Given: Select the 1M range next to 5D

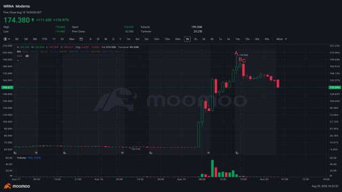Looking at the screenshot, I should point(26,39).
